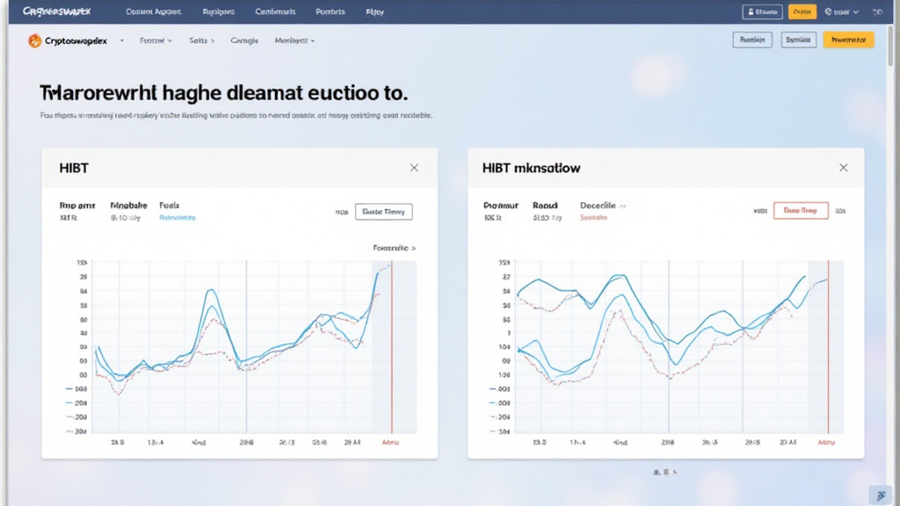900x506 pixels.
Task: Click the outlined button in dark top bar
Action: click(761, 12)
